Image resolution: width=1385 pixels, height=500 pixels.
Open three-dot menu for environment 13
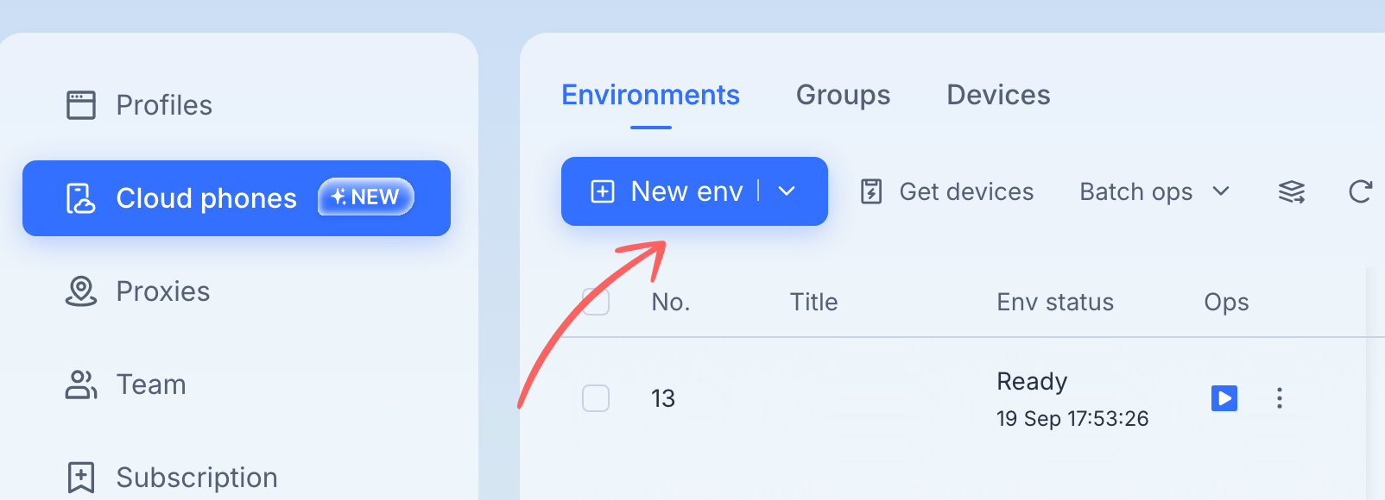pyautogui.click(x=1280, y=398)
